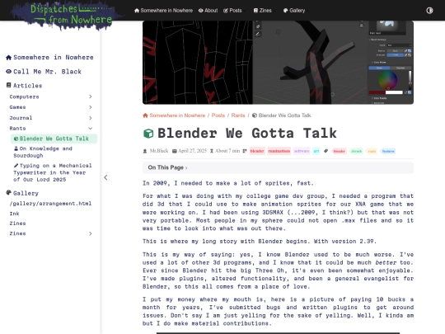Expand the Computers section in the sidebar
Screen dimensions: 445x334
click(x=91, y=96)
